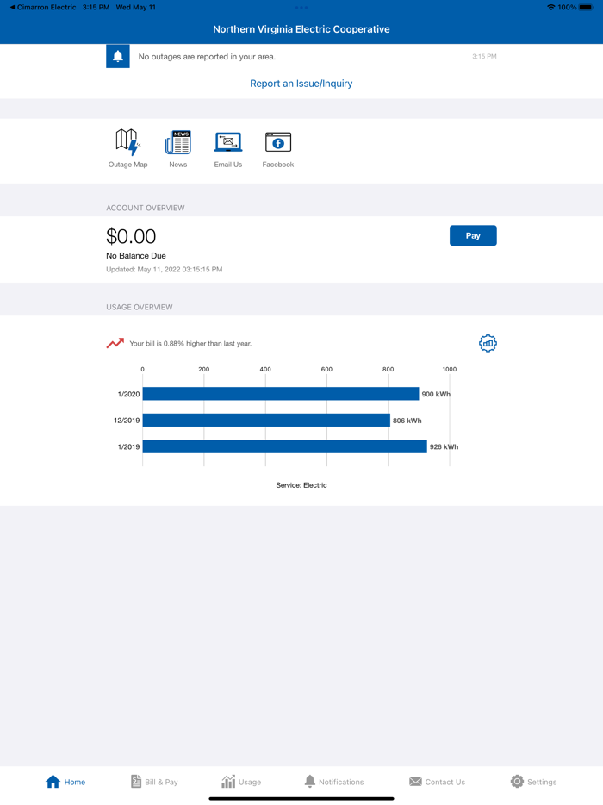This screenshot has width=603, height=805.
Task: Return to Cimarron Electric app
Action: [x=42, y=7]
